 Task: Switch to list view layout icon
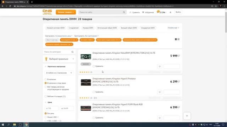[176, 39]
